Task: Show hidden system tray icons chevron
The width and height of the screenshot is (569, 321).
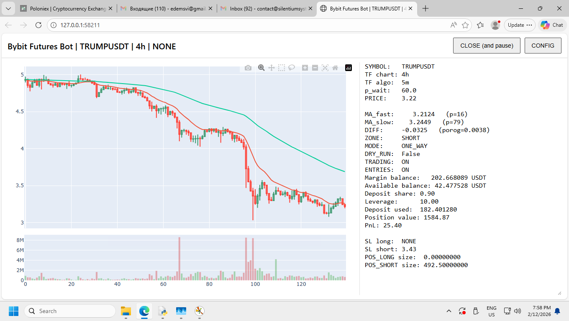Action: (449, 311)
